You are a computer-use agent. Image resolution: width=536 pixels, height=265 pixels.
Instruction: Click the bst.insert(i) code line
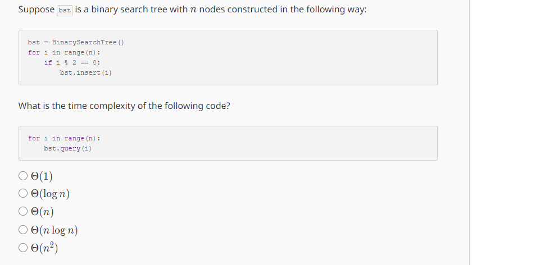coord(86,73)
